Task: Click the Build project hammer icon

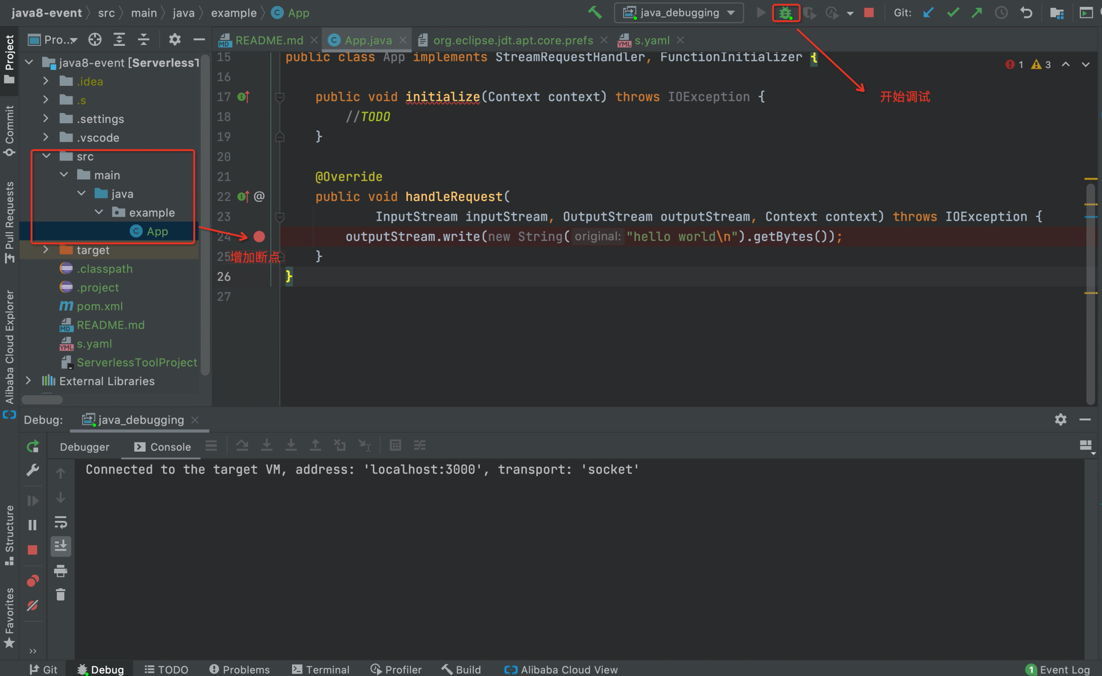Action: [595, 12]
